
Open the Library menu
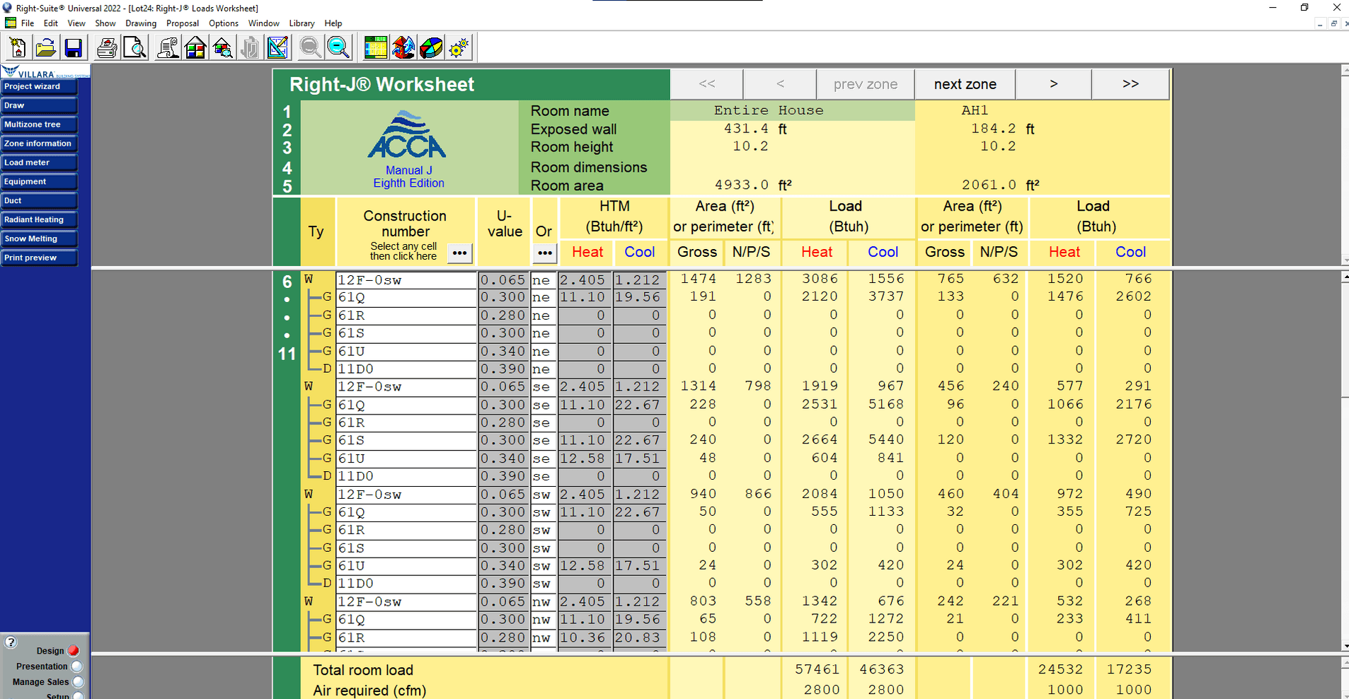(302, 23)
